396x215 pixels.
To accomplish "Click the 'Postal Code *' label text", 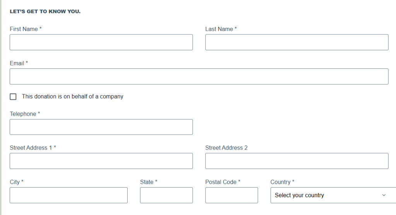I will tap(223, 182).
